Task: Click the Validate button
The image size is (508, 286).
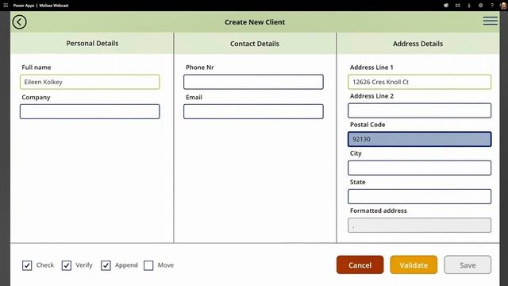Action: (x=414, y=265)
